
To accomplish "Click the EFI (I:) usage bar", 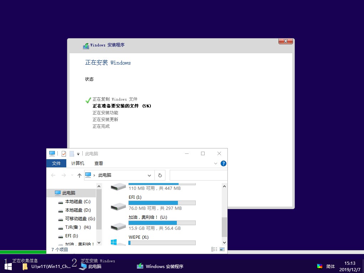I will pos(162,203).
